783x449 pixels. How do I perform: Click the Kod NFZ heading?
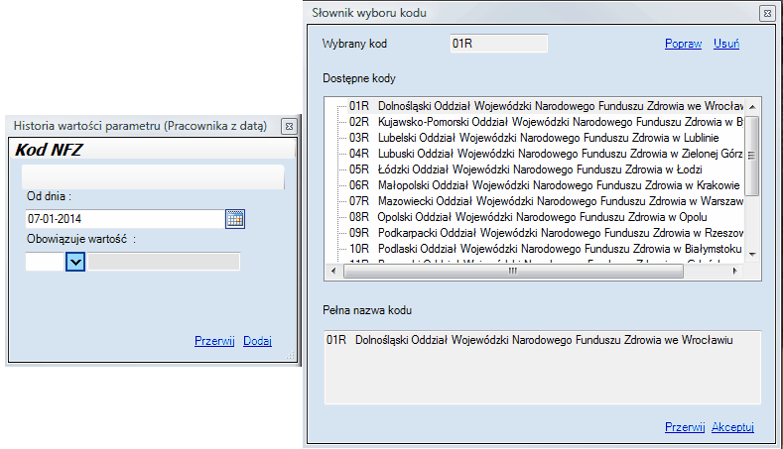coord(49,150)
